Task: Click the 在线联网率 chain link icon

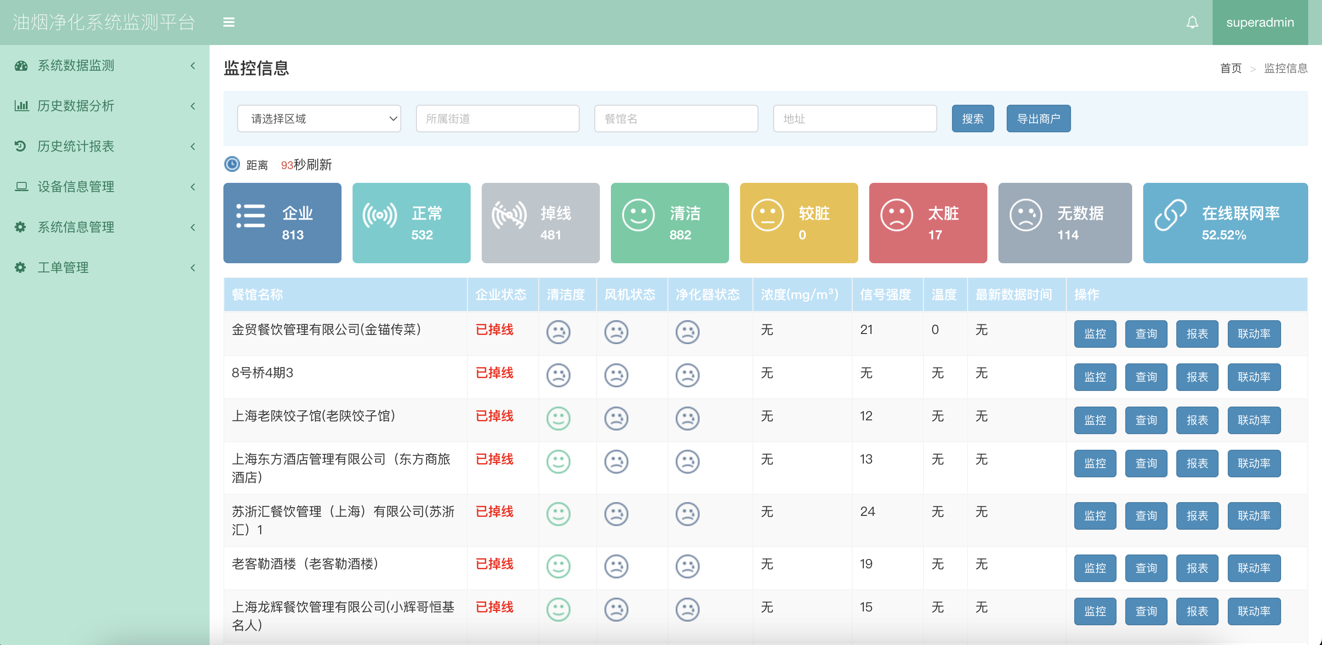Action: click(1171, 215)
